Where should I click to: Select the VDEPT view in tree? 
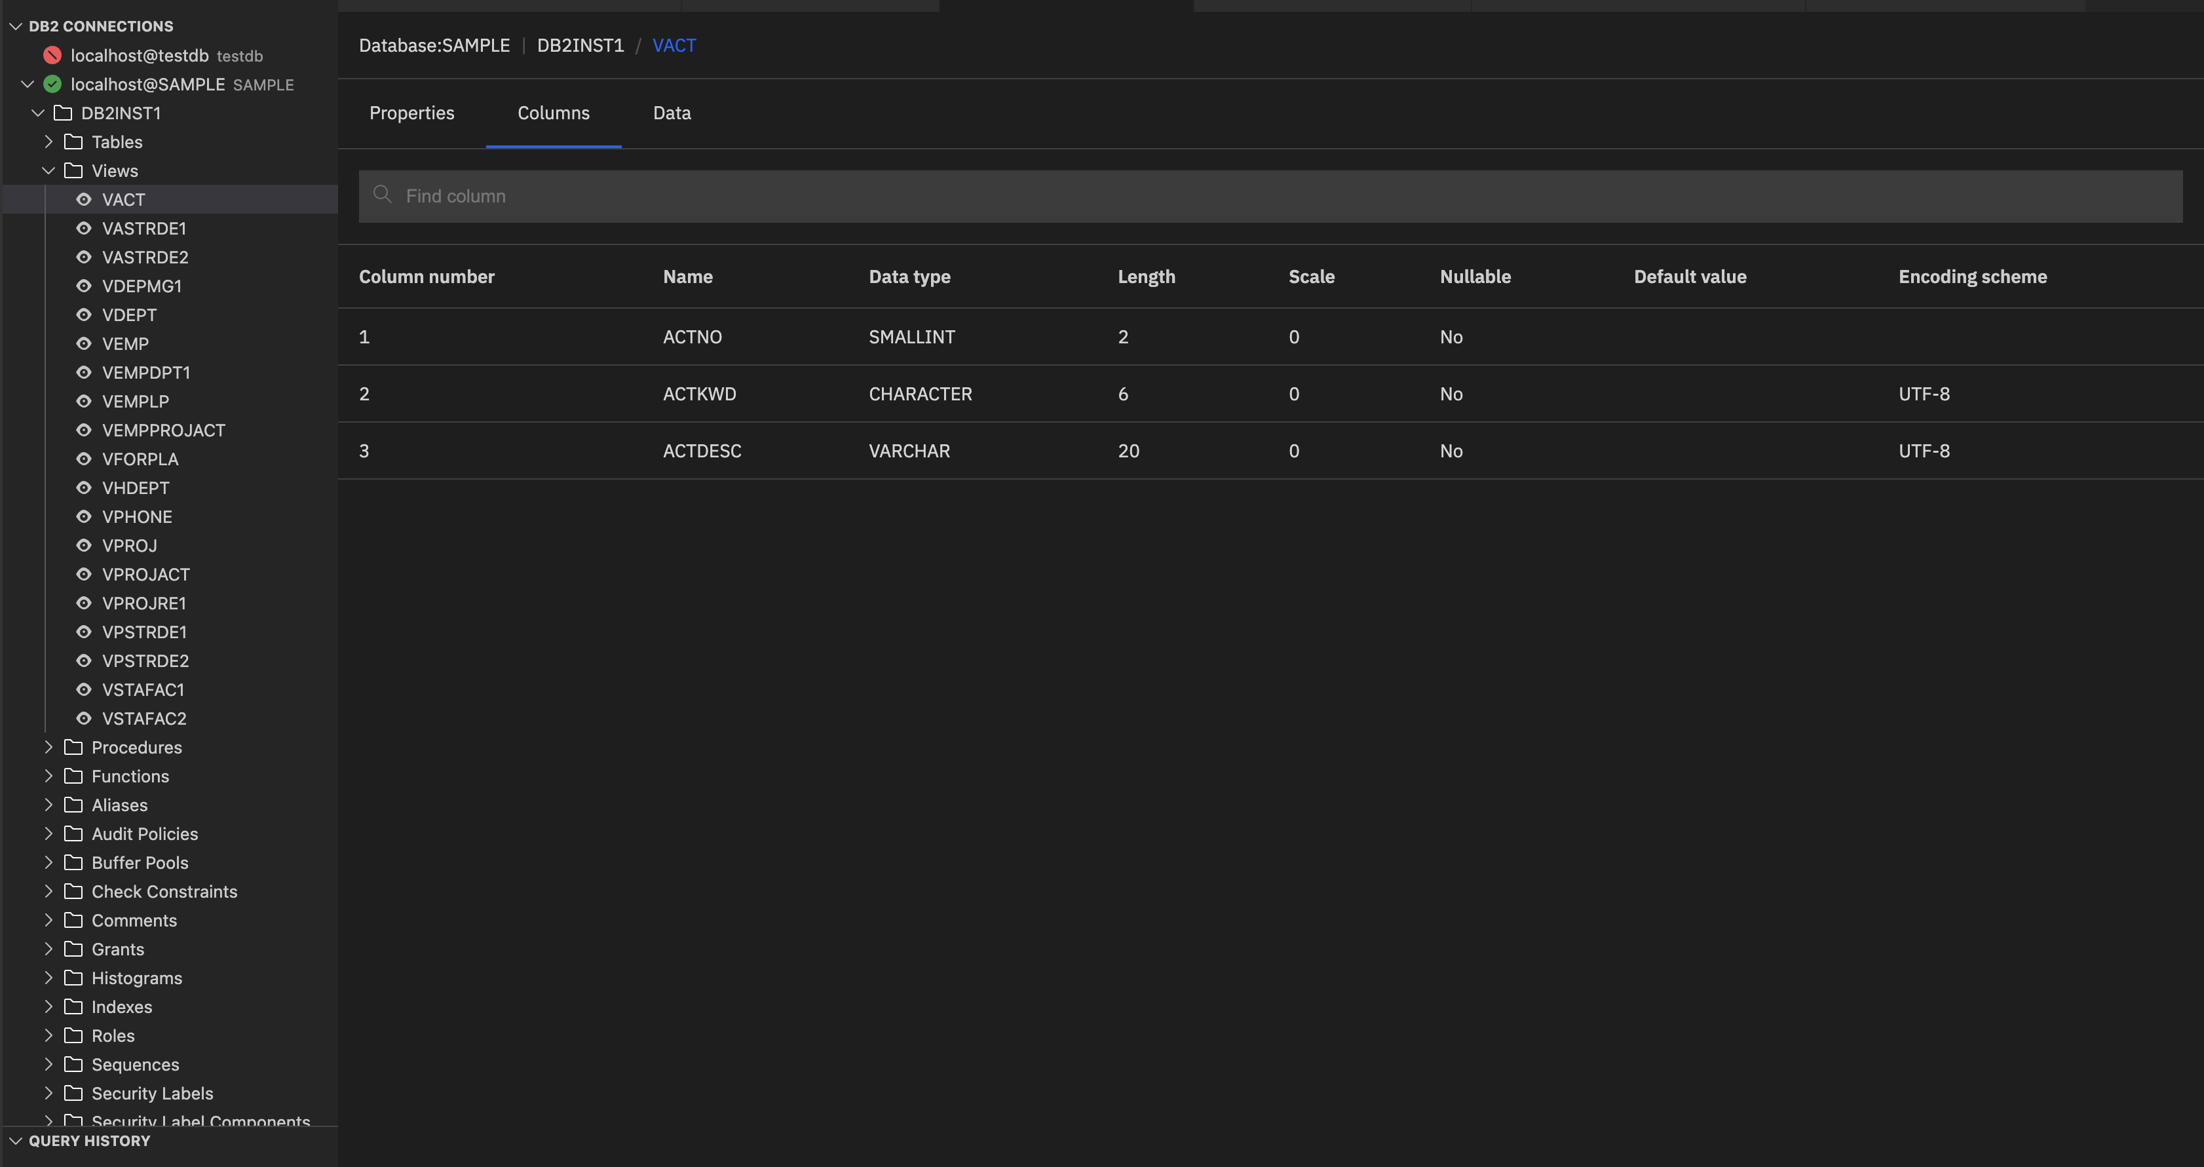click(x=129, y=315)
